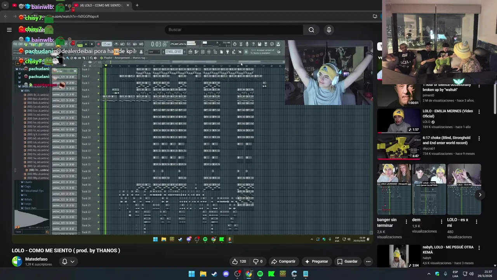This screenshot has height=280, width=497.
Task: Start voice search with the microphone icon
Action: 329,30
